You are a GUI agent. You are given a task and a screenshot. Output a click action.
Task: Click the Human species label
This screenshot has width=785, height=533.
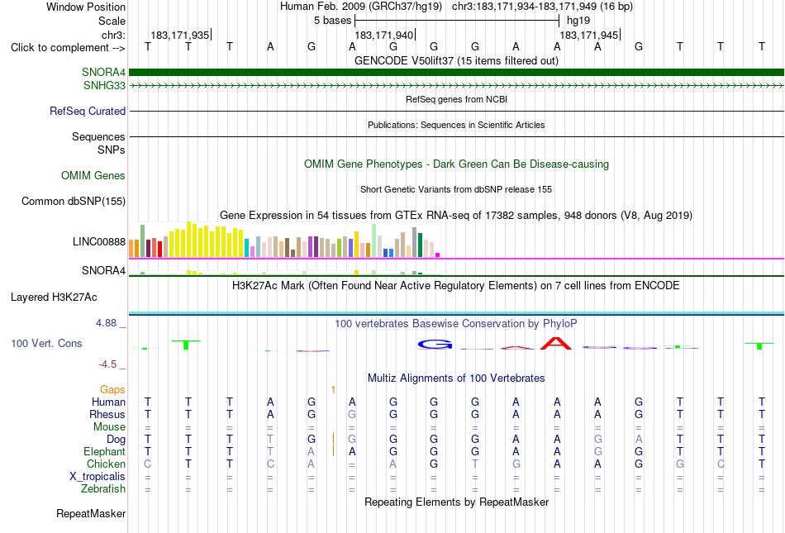tap(108, 402)
